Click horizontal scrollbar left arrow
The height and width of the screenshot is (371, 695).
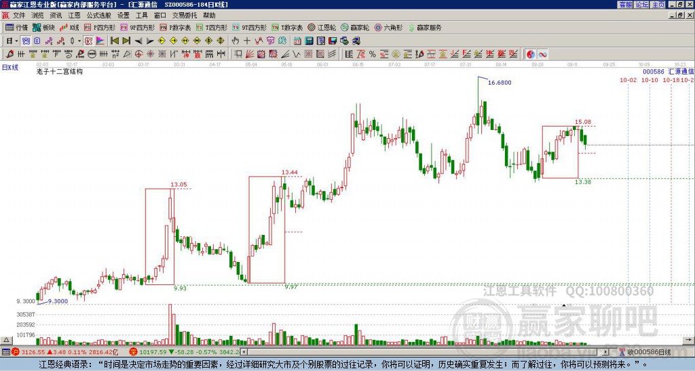pos(244,352)
